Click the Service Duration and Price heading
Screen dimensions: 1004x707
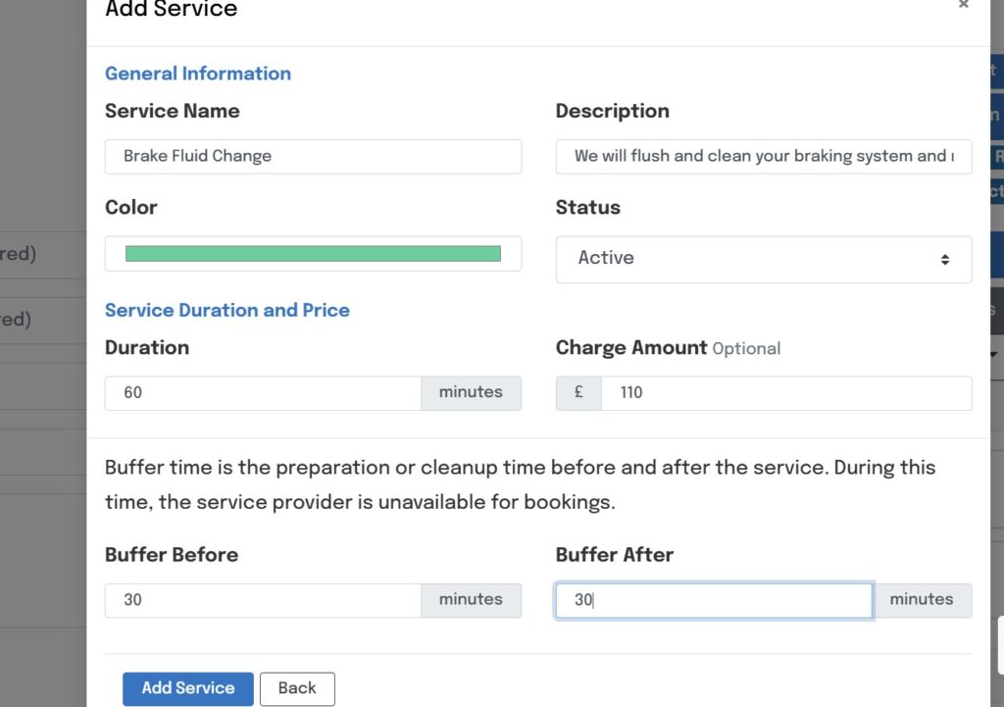(x=227, y=310)
